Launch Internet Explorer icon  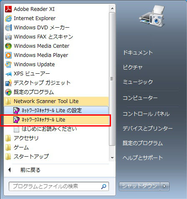point(8,18)
